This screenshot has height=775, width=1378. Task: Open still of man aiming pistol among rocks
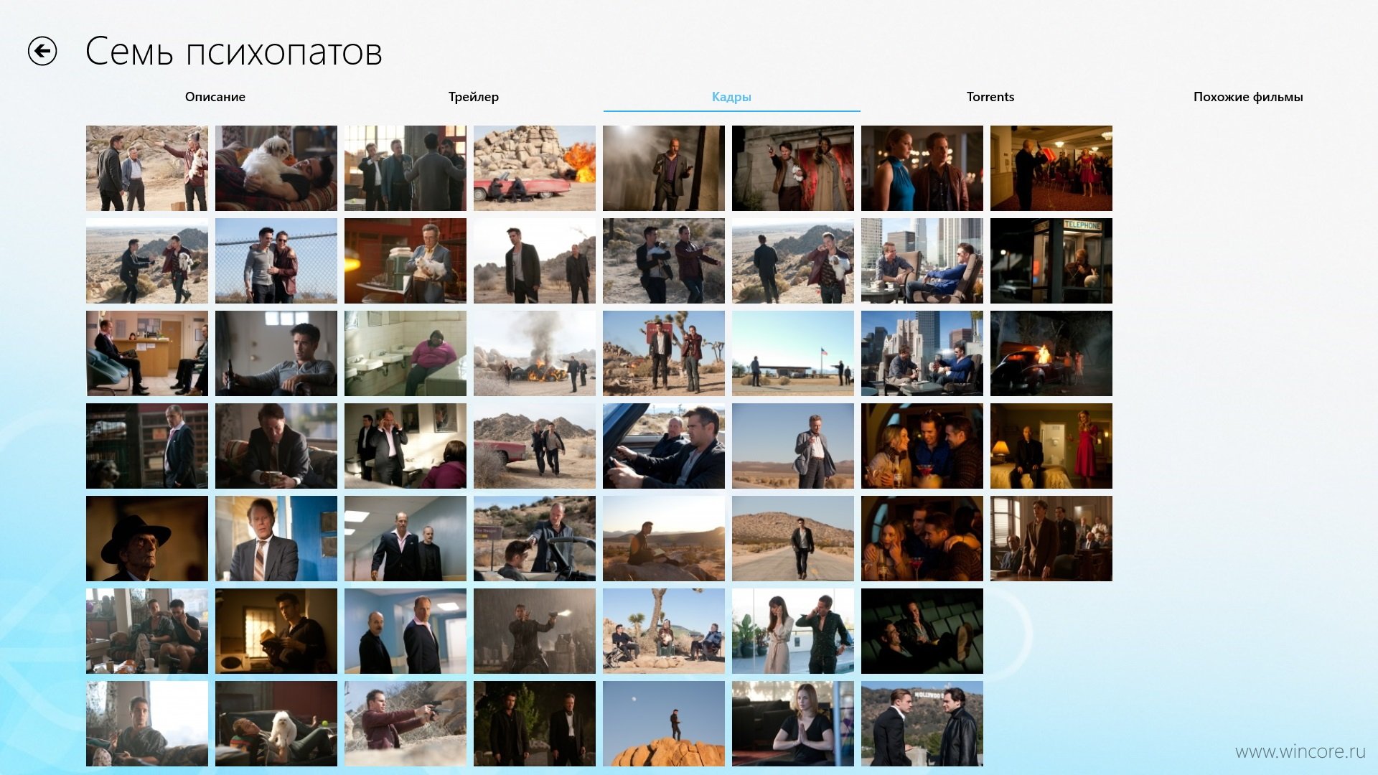pos(406,723)
